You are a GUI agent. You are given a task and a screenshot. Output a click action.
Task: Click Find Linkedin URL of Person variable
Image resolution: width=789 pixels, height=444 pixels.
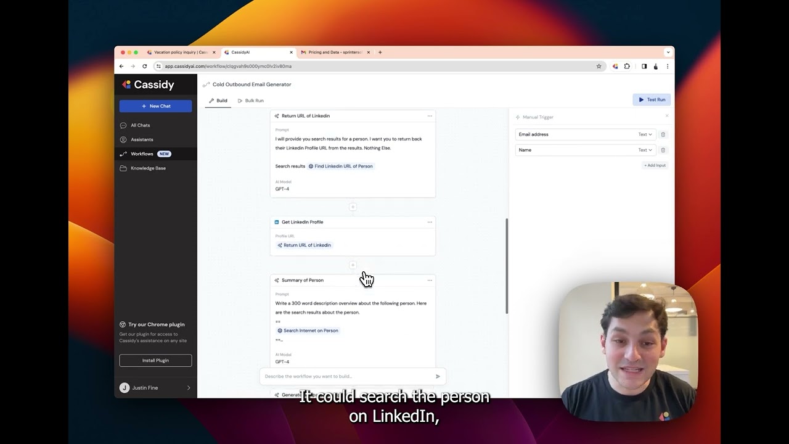340,166
